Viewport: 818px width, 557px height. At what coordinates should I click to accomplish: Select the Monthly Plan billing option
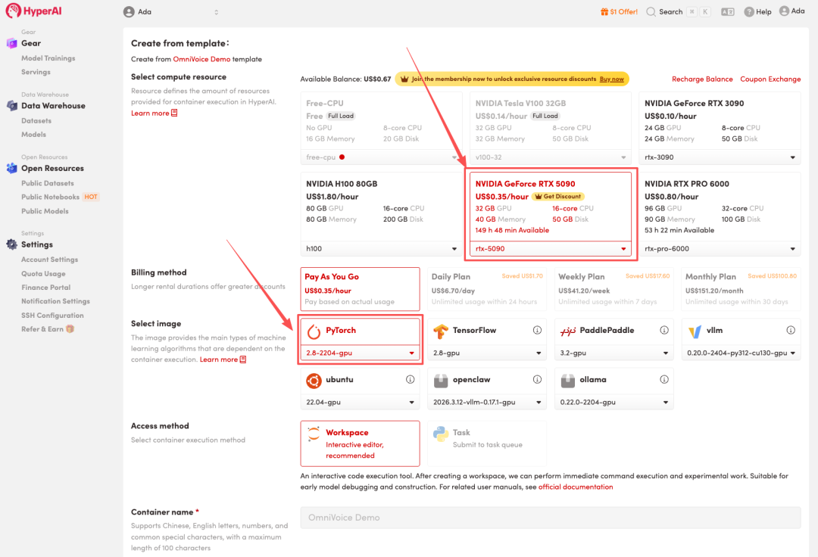741,289
